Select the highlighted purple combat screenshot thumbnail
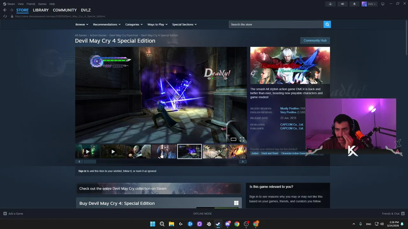 click(189, 152)
